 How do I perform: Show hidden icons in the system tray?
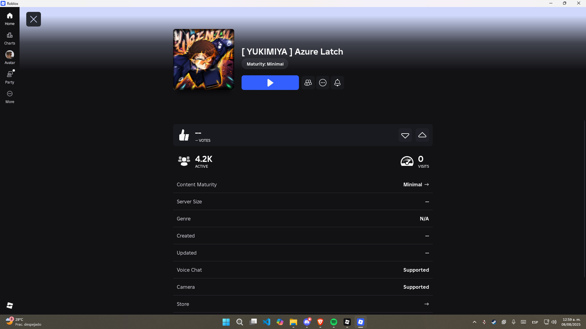[x=474, y=322]
